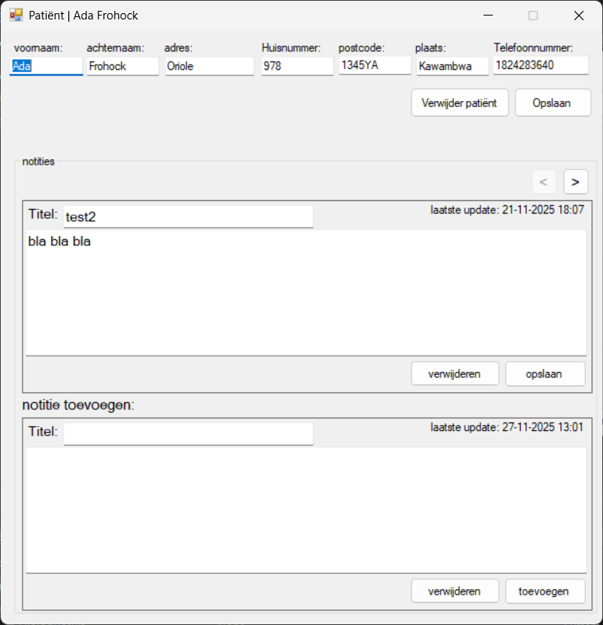Save patient with Opslaan button

pyautogui.click(x=553, y=102)
